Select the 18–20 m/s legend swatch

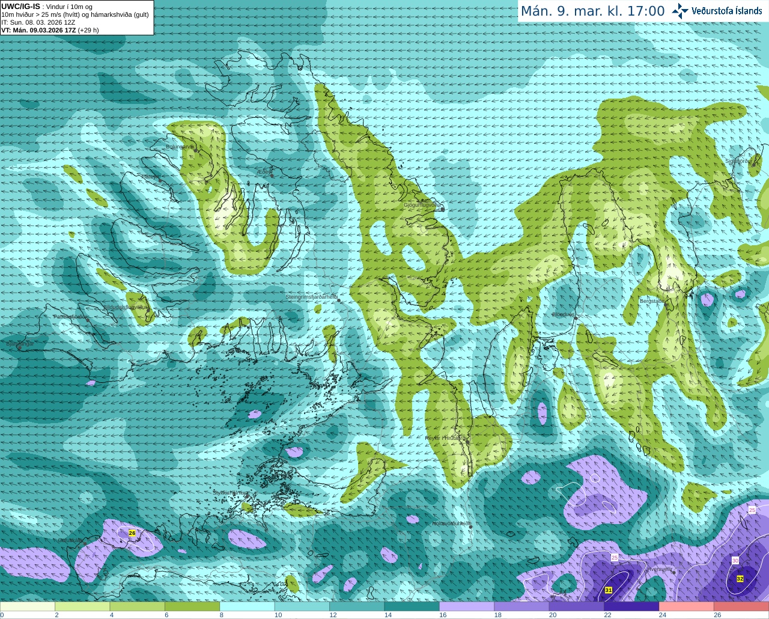(x=522, y=606)
